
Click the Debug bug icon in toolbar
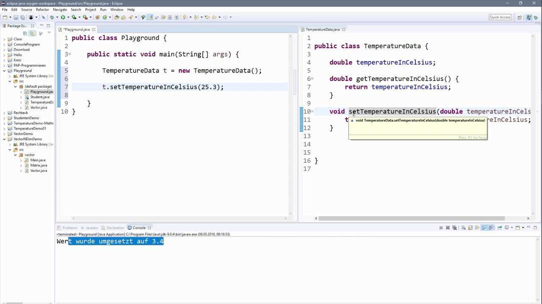point(52,17)
